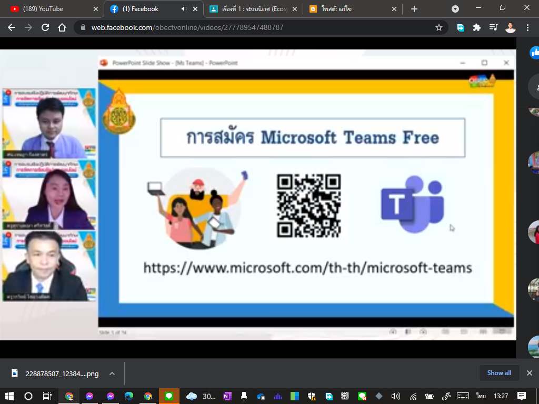Open the pen workspace tray icon

[x=446, y=397]
